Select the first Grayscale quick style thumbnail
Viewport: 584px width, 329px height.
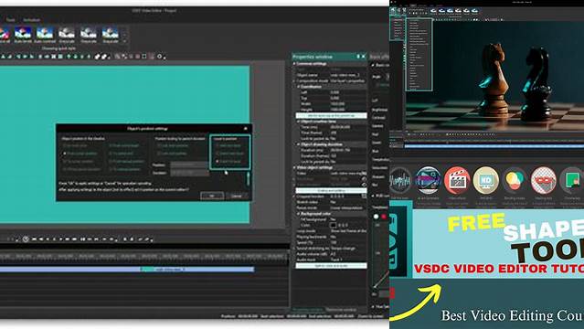tap(67, 35)
